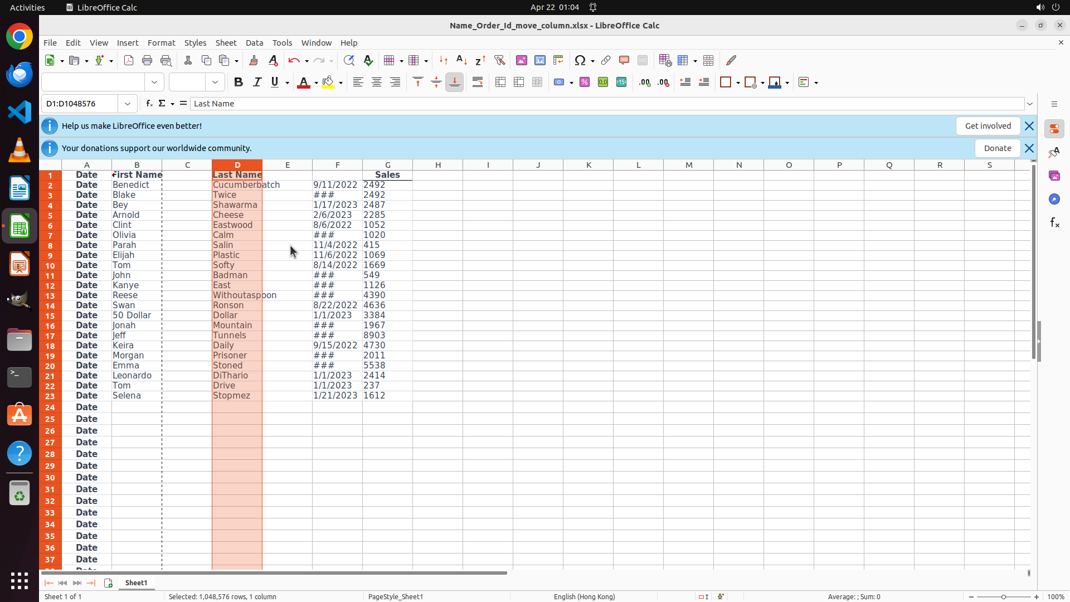
Task: Click Format as Percent icon
Action: (x=585, y=82)
